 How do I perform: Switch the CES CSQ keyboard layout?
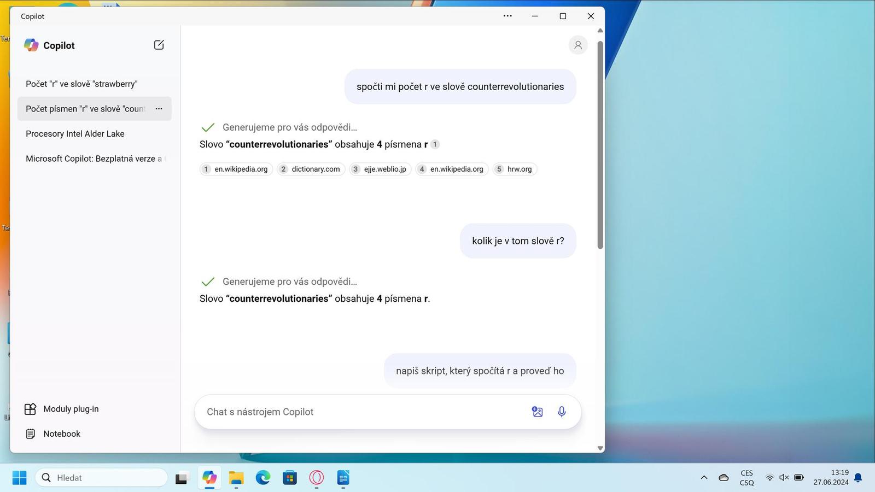746,478
